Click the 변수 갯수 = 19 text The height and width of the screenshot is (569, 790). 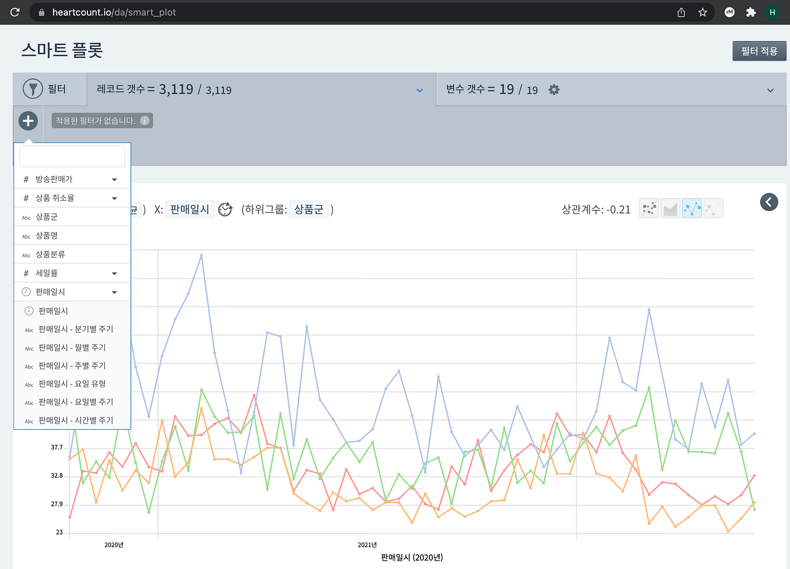tap(491, 90)
